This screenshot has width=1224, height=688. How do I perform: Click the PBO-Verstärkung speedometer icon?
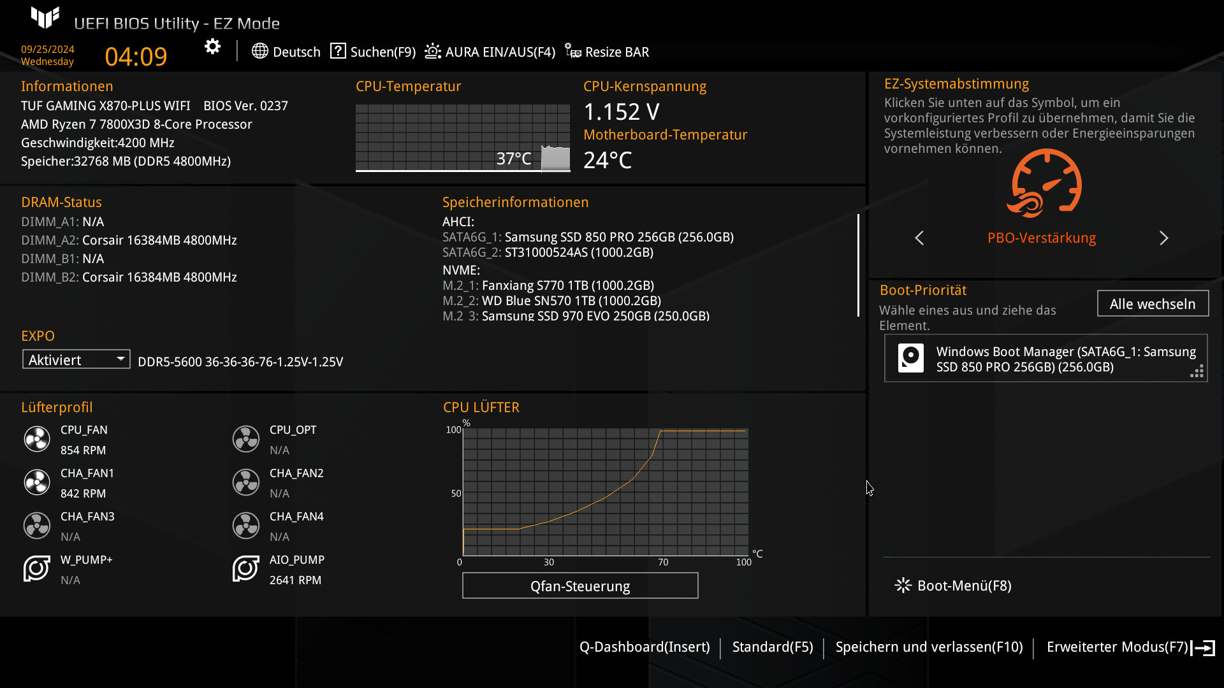pos(1044,184)
